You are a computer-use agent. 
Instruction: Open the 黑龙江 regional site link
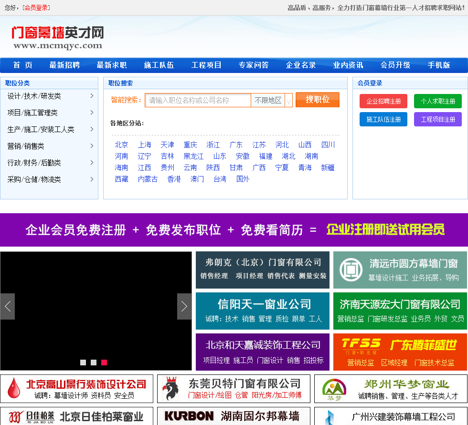(193, 156)
